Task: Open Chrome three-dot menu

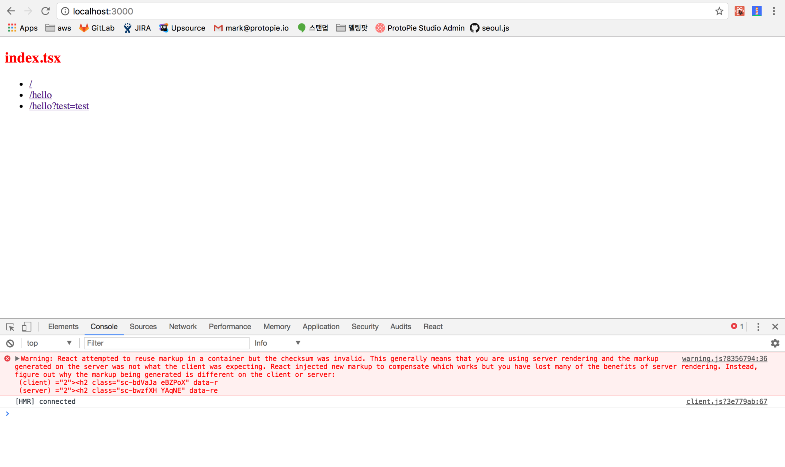Action: point(774,11)
